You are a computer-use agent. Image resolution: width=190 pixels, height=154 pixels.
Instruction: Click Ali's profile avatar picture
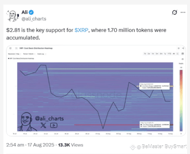click(12, 16)
